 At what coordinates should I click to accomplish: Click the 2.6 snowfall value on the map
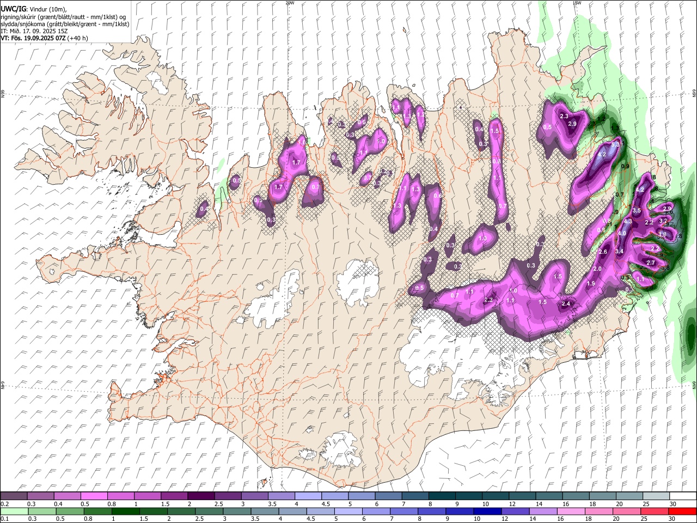(603, 252)
